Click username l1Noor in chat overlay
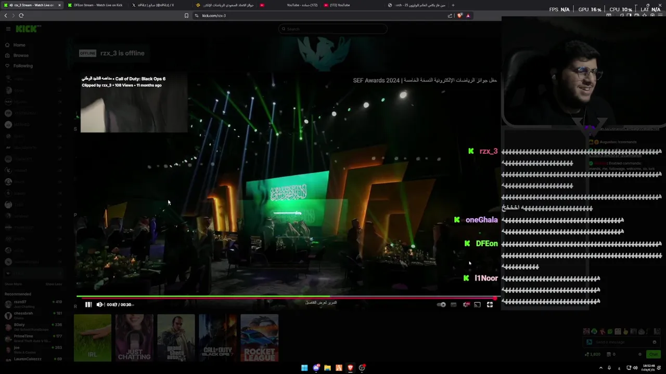666x374 pixels. pyautogui.click(x=486, y=278)
